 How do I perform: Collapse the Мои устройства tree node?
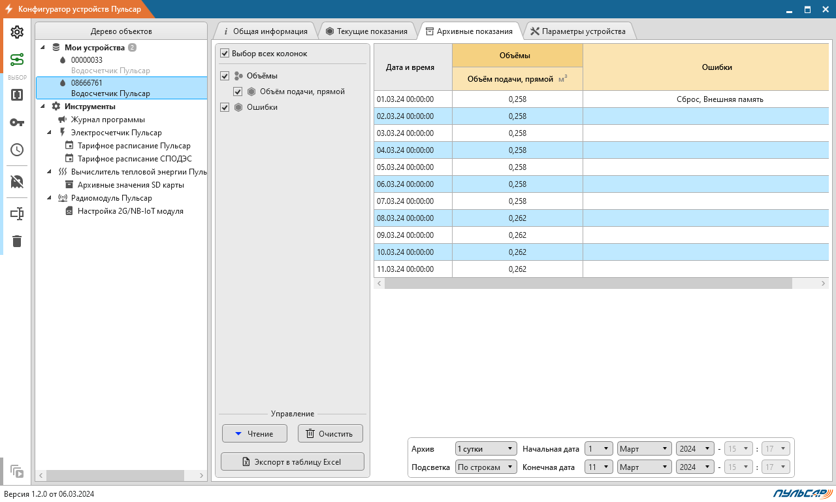tap(43, 48)
